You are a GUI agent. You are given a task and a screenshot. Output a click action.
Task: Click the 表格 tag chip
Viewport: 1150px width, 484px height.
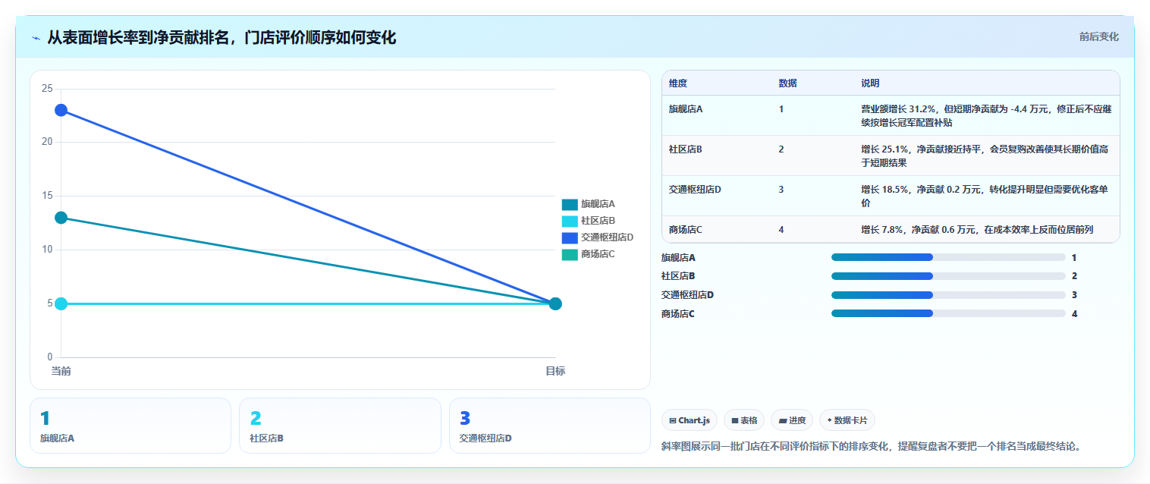744,420
